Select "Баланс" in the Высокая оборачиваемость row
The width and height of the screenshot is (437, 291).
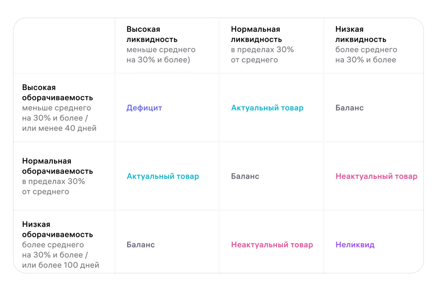pos(350,108)
